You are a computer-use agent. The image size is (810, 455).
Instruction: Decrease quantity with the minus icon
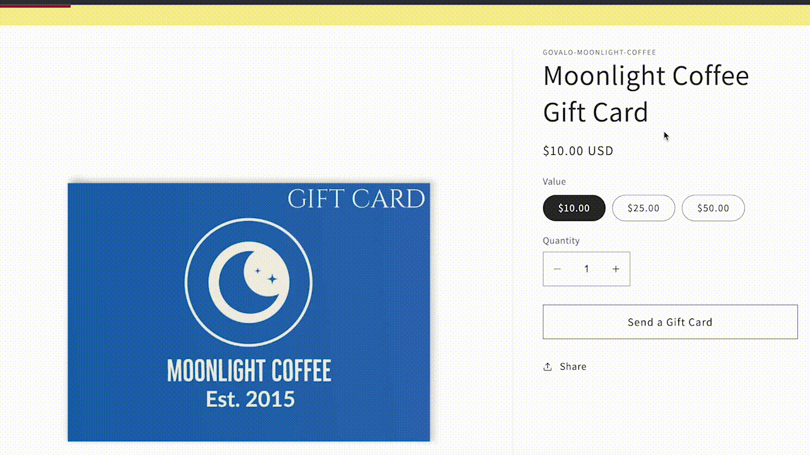557,269
